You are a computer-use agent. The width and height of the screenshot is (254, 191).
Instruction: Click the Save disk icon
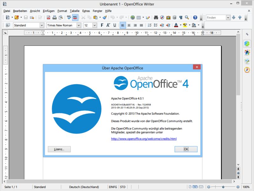coord(26,18)
